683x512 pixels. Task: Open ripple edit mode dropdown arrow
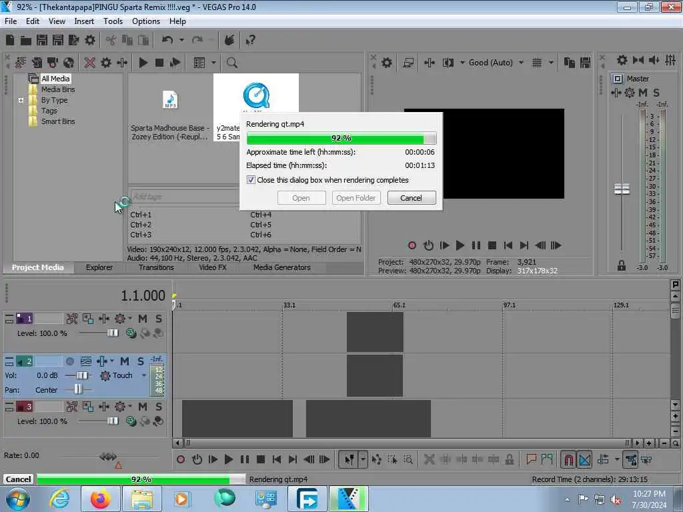coord(617,459)
